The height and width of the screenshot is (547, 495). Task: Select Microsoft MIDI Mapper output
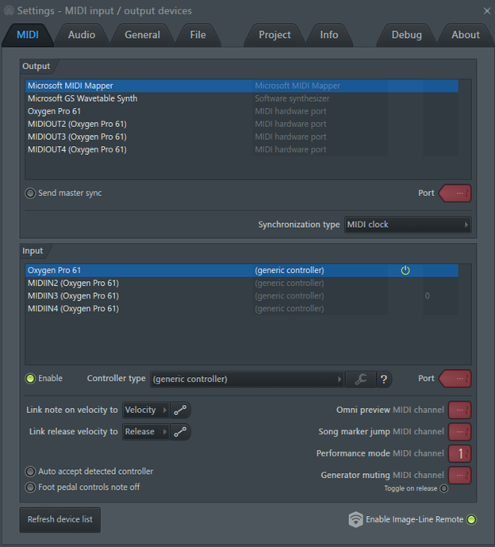click(x=242, y=86)
